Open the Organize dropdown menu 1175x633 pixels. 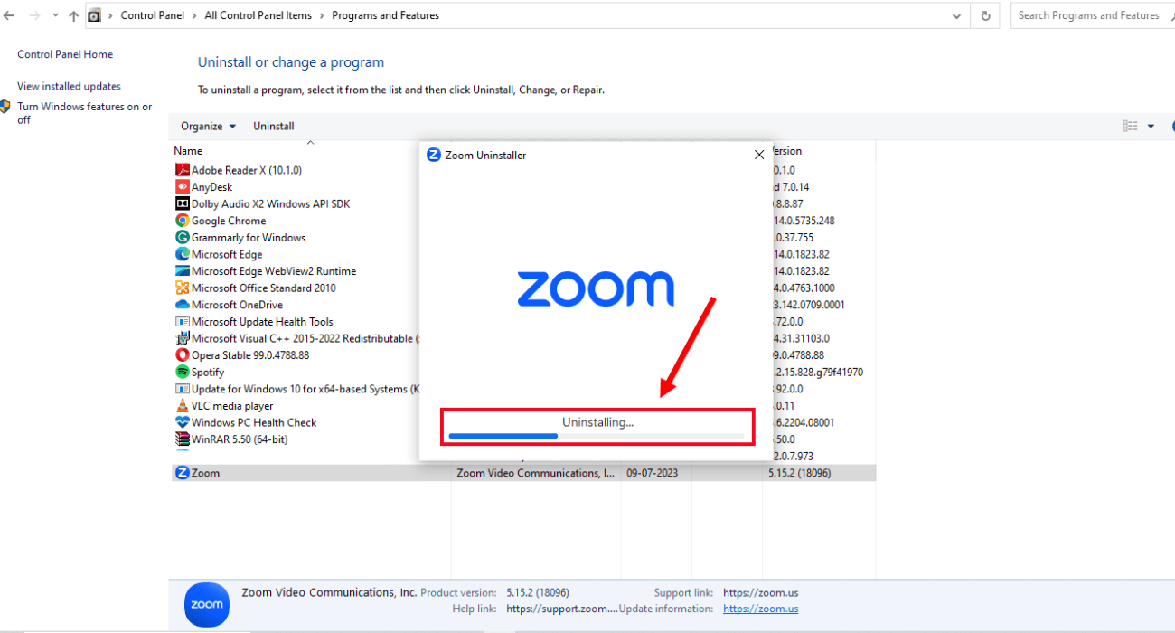point(208,127)
